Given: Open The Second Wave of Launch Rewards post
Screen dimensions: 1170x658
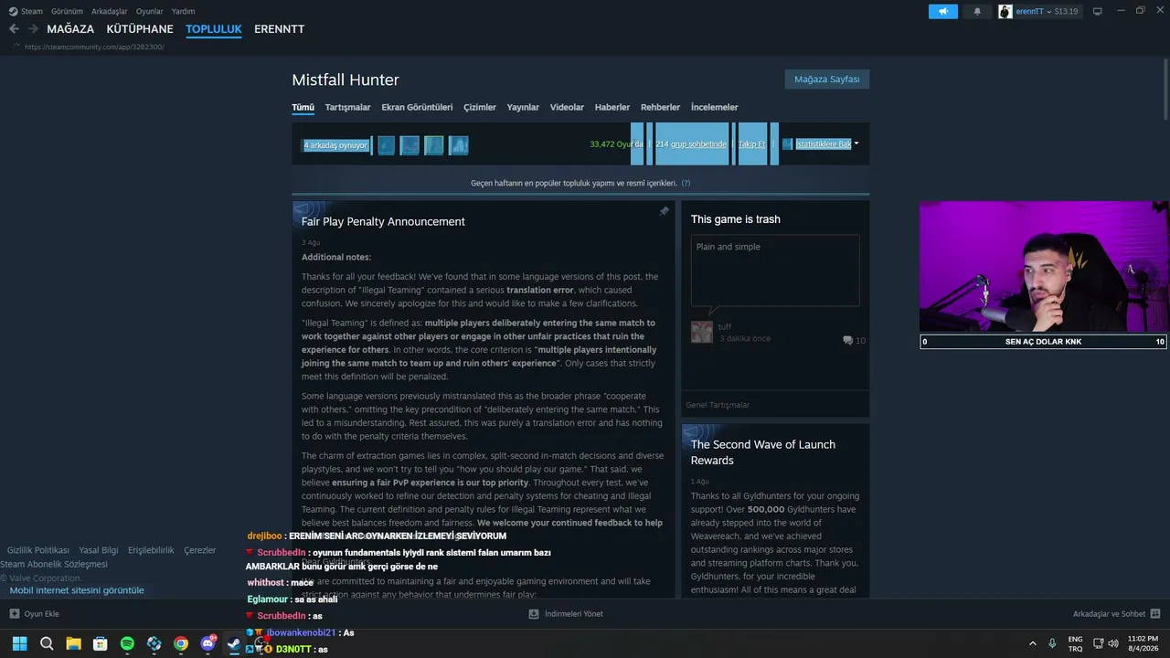Looking at the screenshot, I should [763, 452].
